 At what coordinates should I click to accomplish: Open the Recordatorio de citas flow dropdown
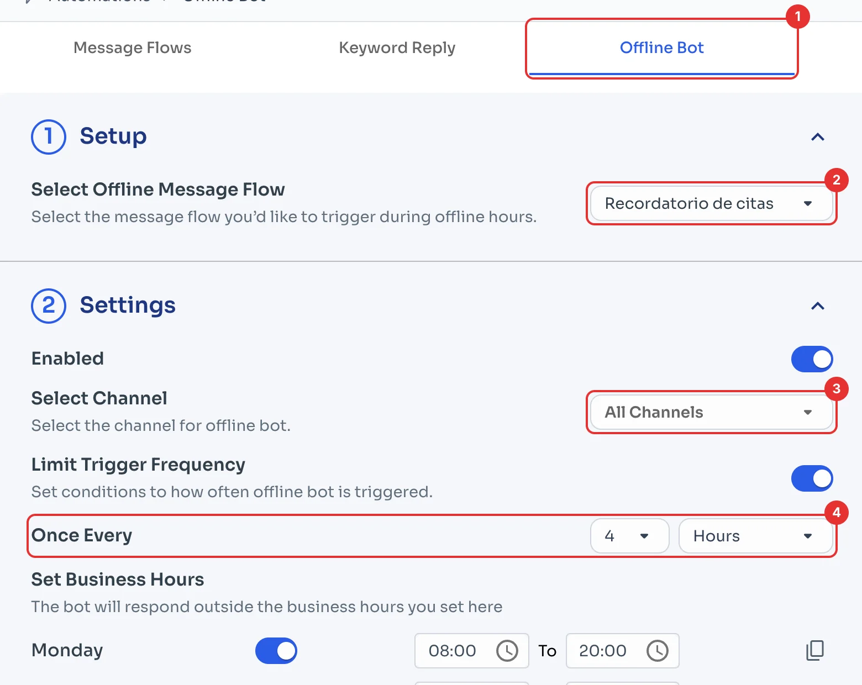(711, 203)
